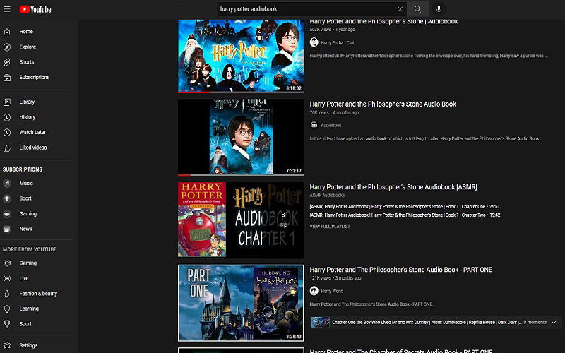The width and height of the screenshot is (565, 353).
Task: Open ASMR playlist Chapter One 26:51 entry
Action: point(404,207)
